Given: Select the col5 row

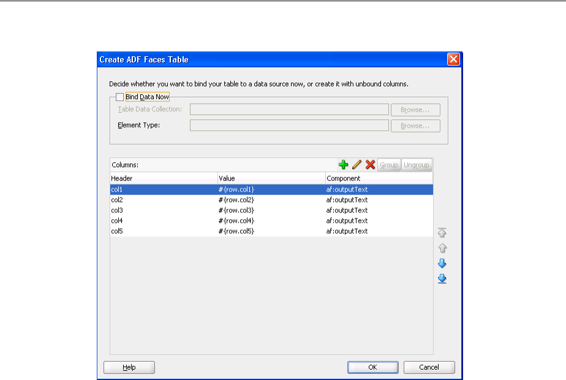Looking at the screenshot, I should 271,231.
